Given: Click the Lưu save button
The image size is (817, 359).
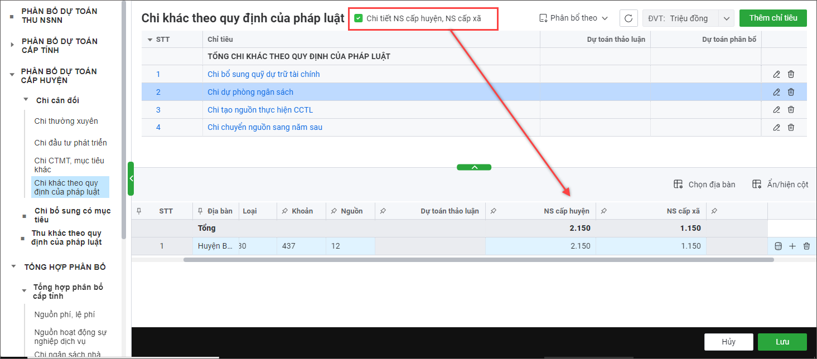Looking at the screenshot, I should (782, 342).
